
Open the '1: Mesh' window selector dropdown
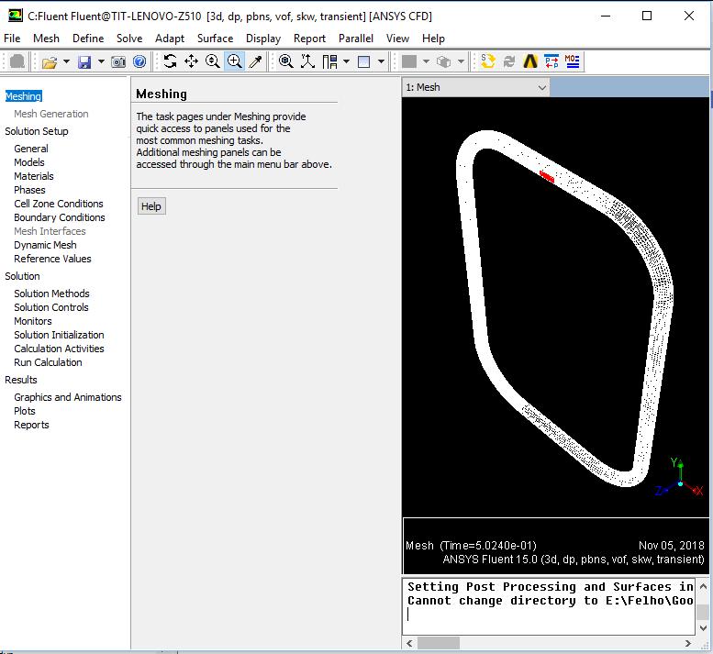coord(475,87)
